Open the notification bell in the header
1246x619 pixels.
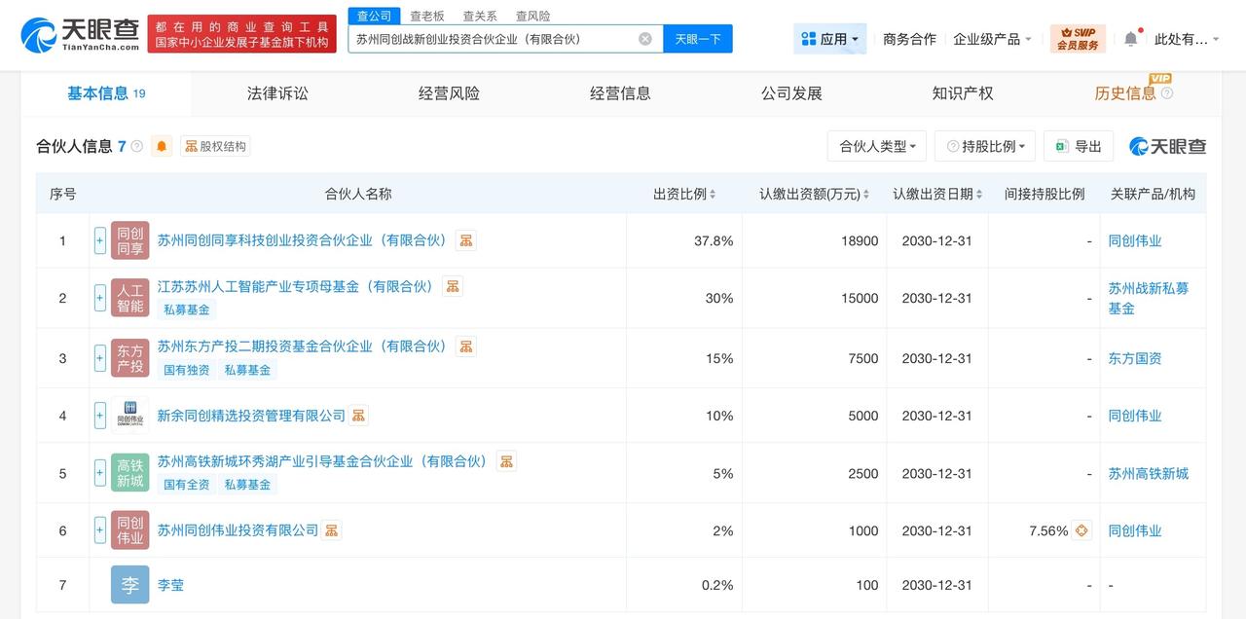[x=1130, y=39]
